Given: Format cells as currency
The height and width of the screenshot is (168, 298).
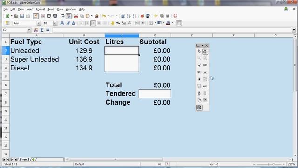Looking at the screenshot, I should 112,23.
